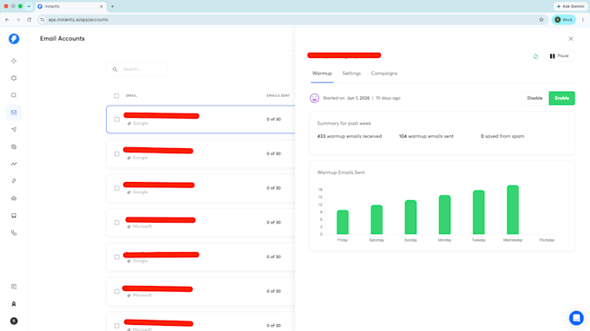The height and width of the screenshot is (331, 590).
Task: Click the 'Email Accounts' page heading
Action: click(62, 38)
